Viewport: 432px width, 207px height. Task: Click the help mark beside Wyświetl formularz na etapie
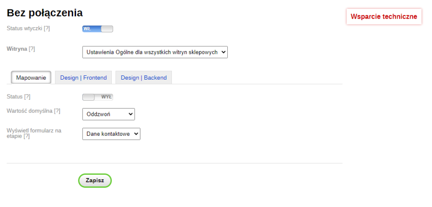point(26,136)
